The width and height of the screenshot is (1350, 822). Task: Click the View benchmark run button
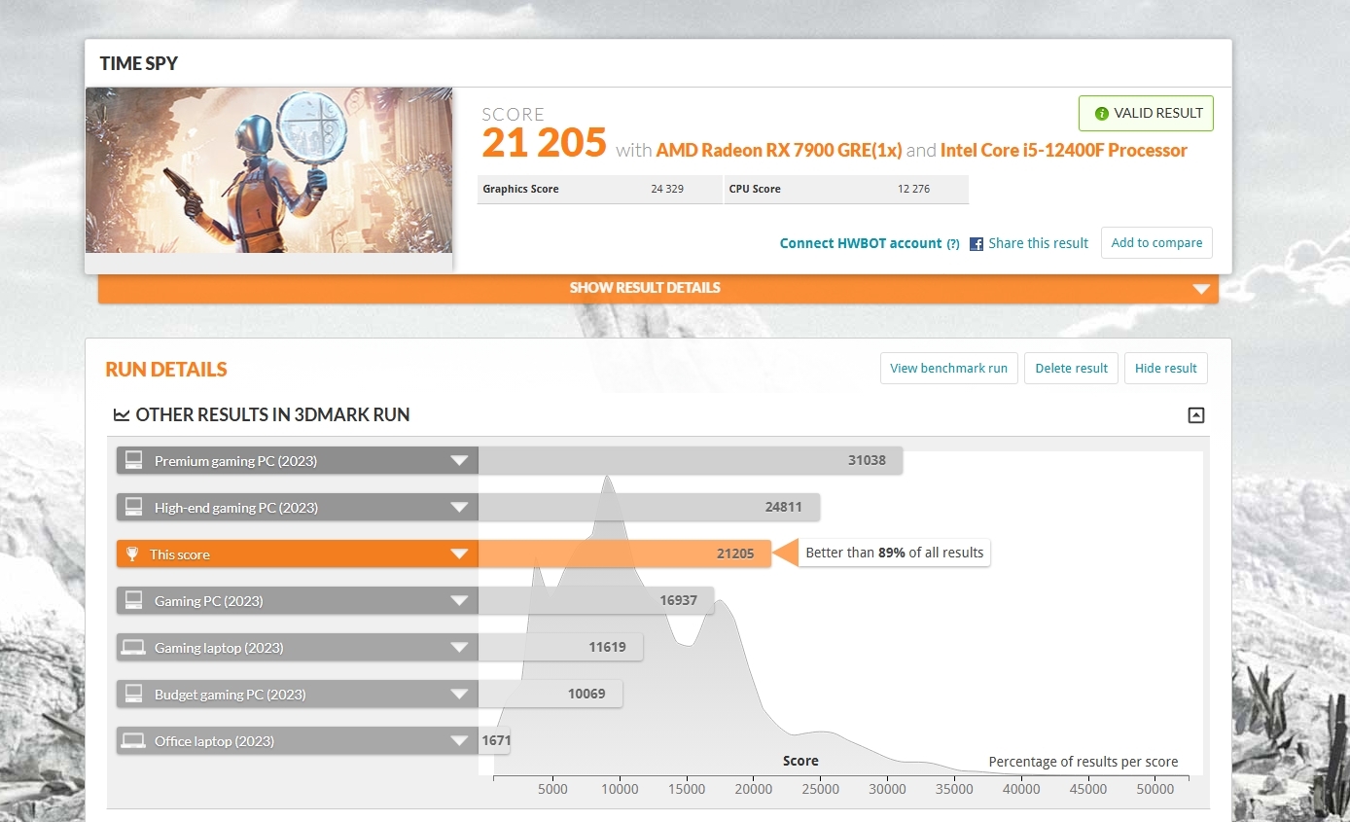(948, 369)
